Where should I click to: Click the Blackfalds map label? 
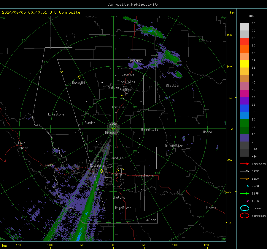(126, 82)
